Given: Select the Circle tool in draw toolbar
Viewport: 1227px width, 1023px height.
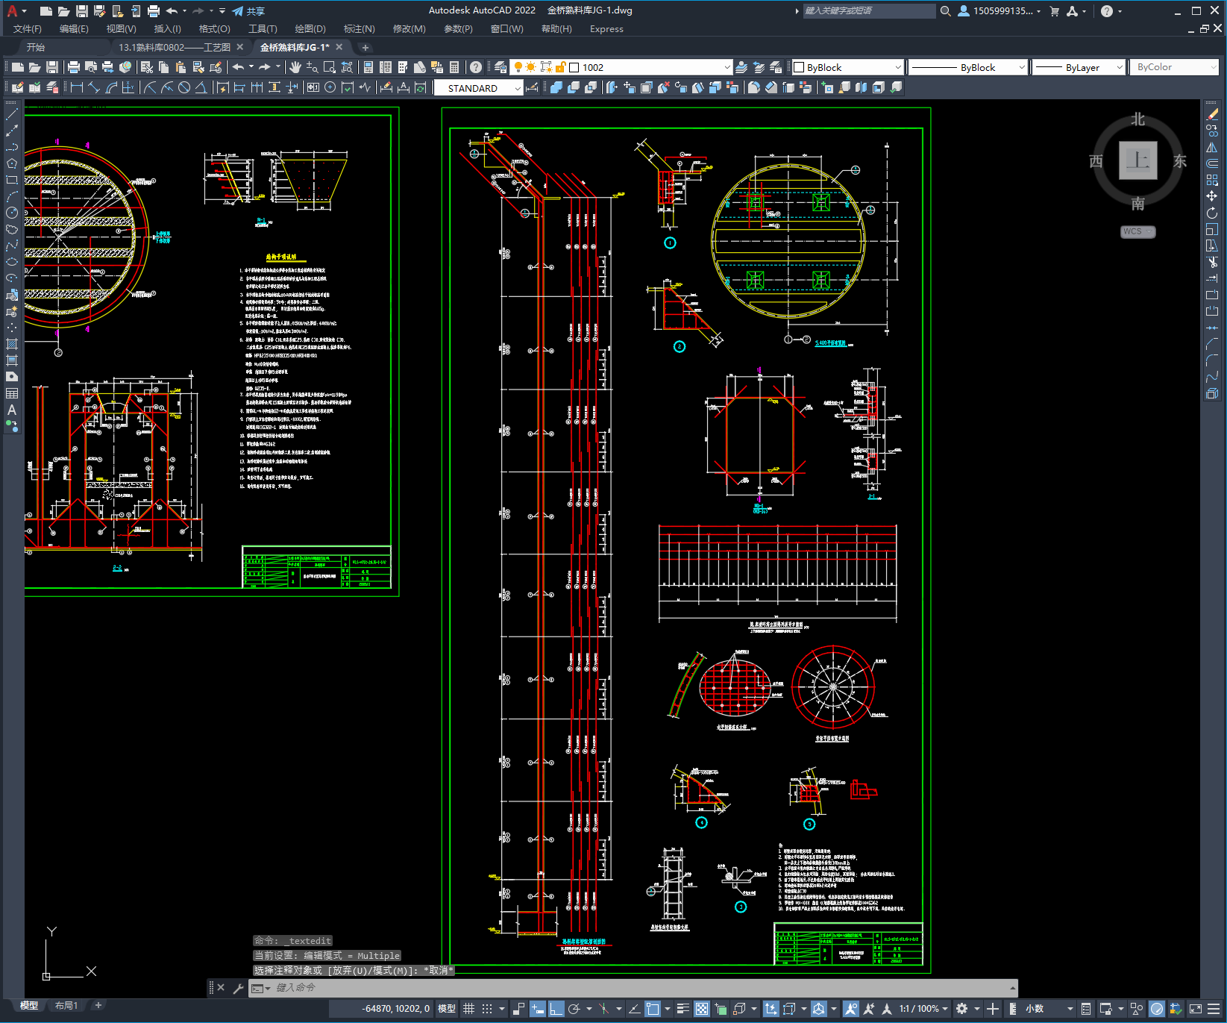Looking at the screenshot, I should pos(12,213).
